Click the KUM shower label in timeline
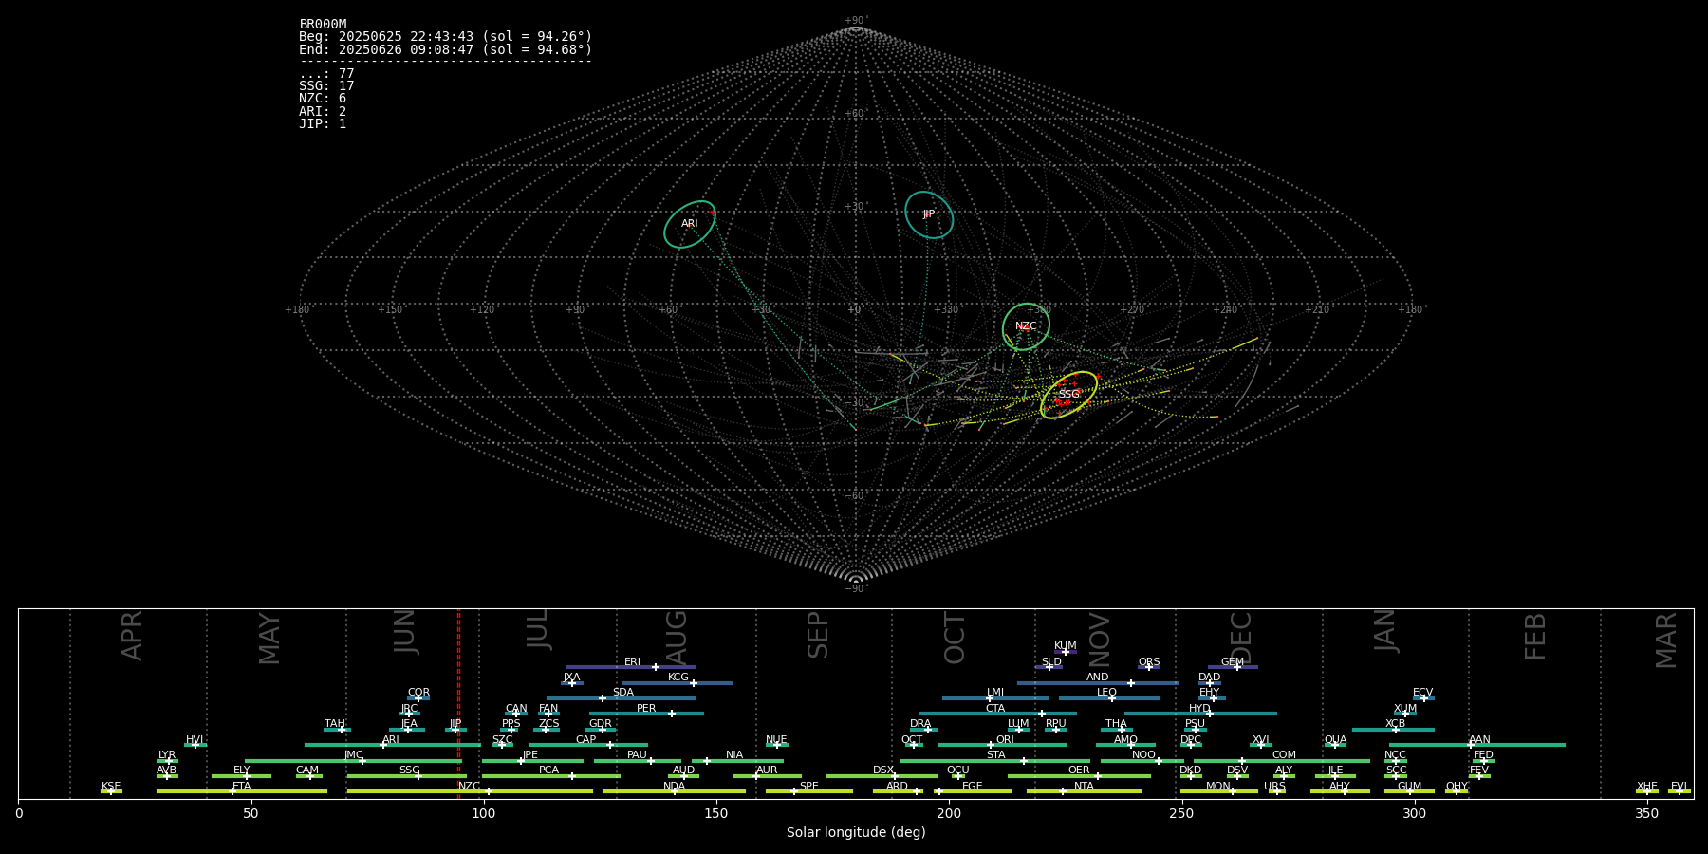The width and height of the screenshot is (1708, 854). pyautogui.click(x=1066, y=646)
